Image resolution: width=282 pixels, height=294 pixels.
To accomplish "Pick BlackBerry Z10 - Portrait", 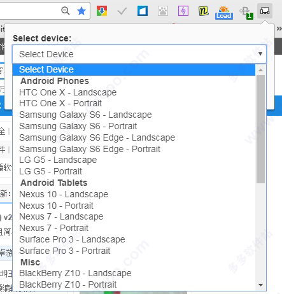I will [x=134, y=284].
